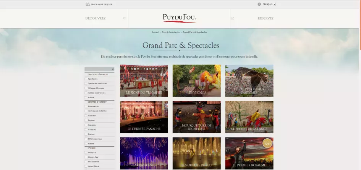Click the Grand Parc & Spectacles page title

click(181, 45)
